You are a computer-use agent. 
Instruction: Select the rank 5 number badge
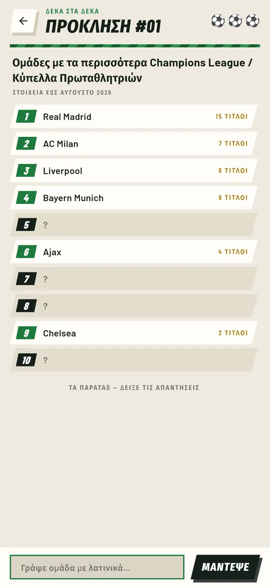pyautogui.click(x=26, y=225)
